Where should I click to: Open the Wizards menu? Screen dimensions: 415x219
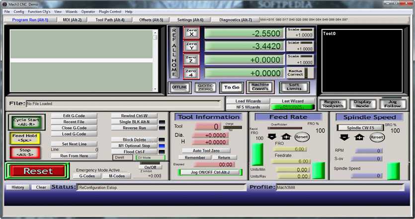[72, 11]
